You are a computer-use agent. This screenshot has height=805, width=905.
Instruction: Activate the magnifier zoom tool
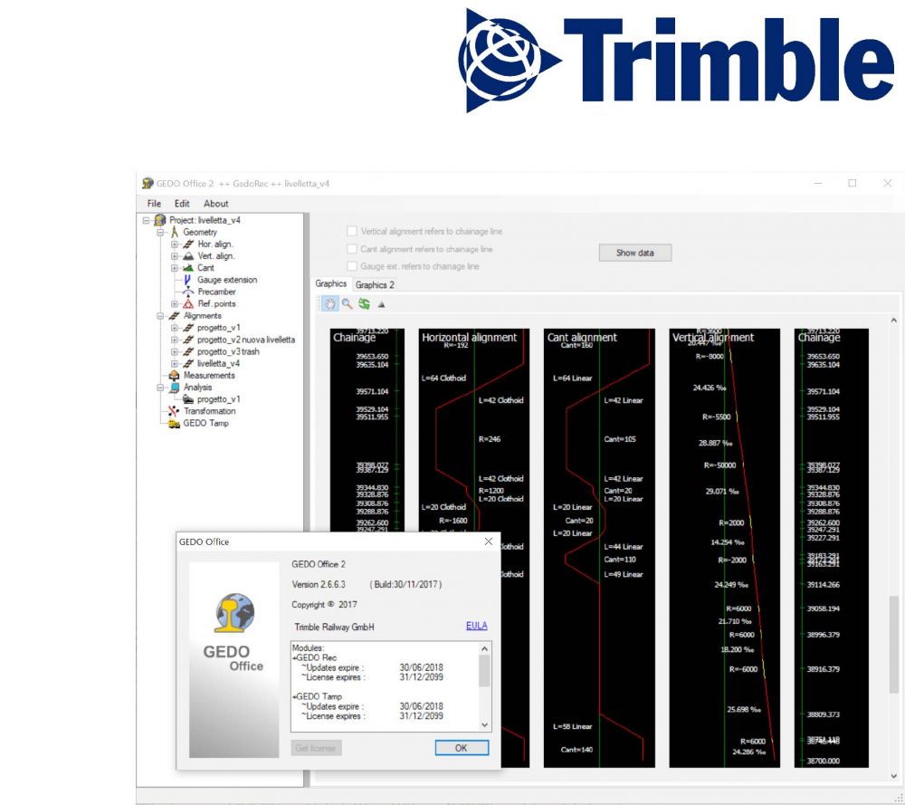point(347,303)
